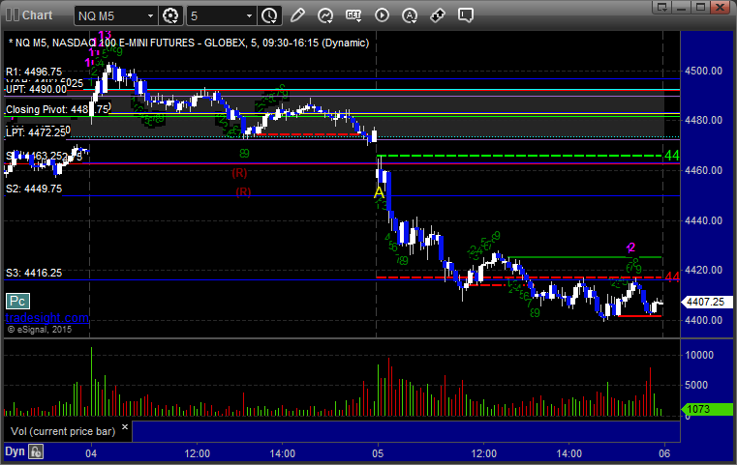Open the GET studies icon menu
737x465 pixels.
(x=353, y=15)
